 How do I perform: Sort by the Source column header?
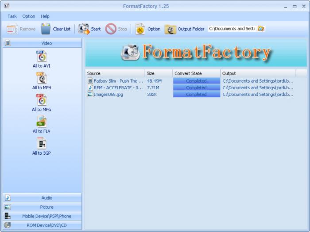pyautogui.click(x=115, y=73)
